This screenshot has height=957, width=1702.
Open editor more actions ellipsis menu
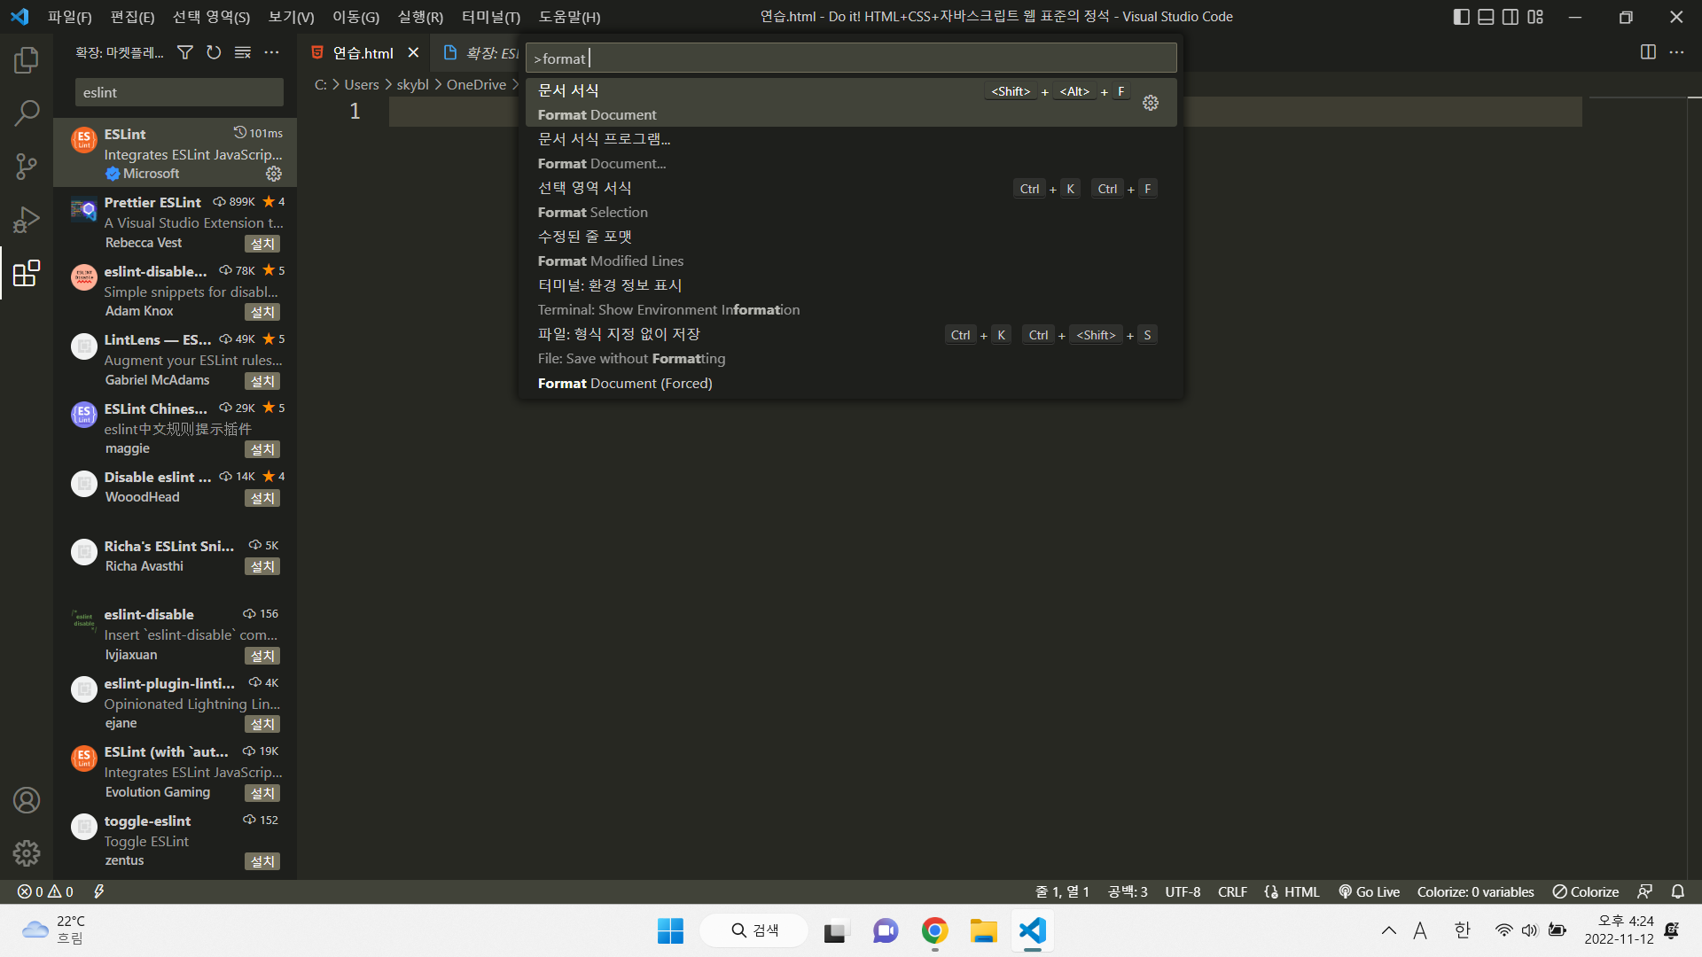click(1676, 52)
